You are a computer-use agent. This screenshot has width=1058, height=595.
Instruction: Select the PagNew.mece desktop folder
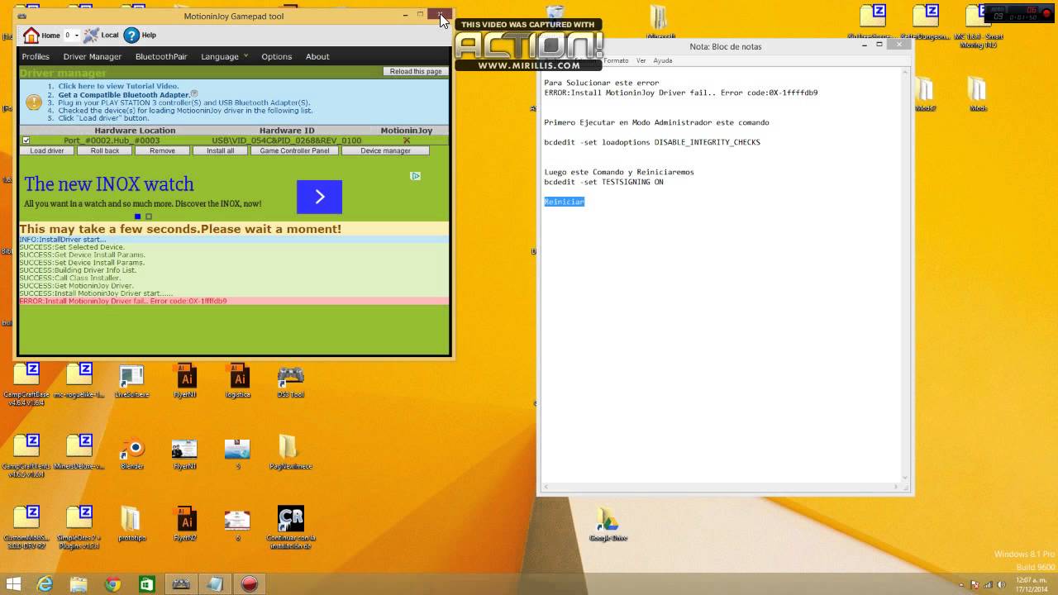click(x=290, y=454)
